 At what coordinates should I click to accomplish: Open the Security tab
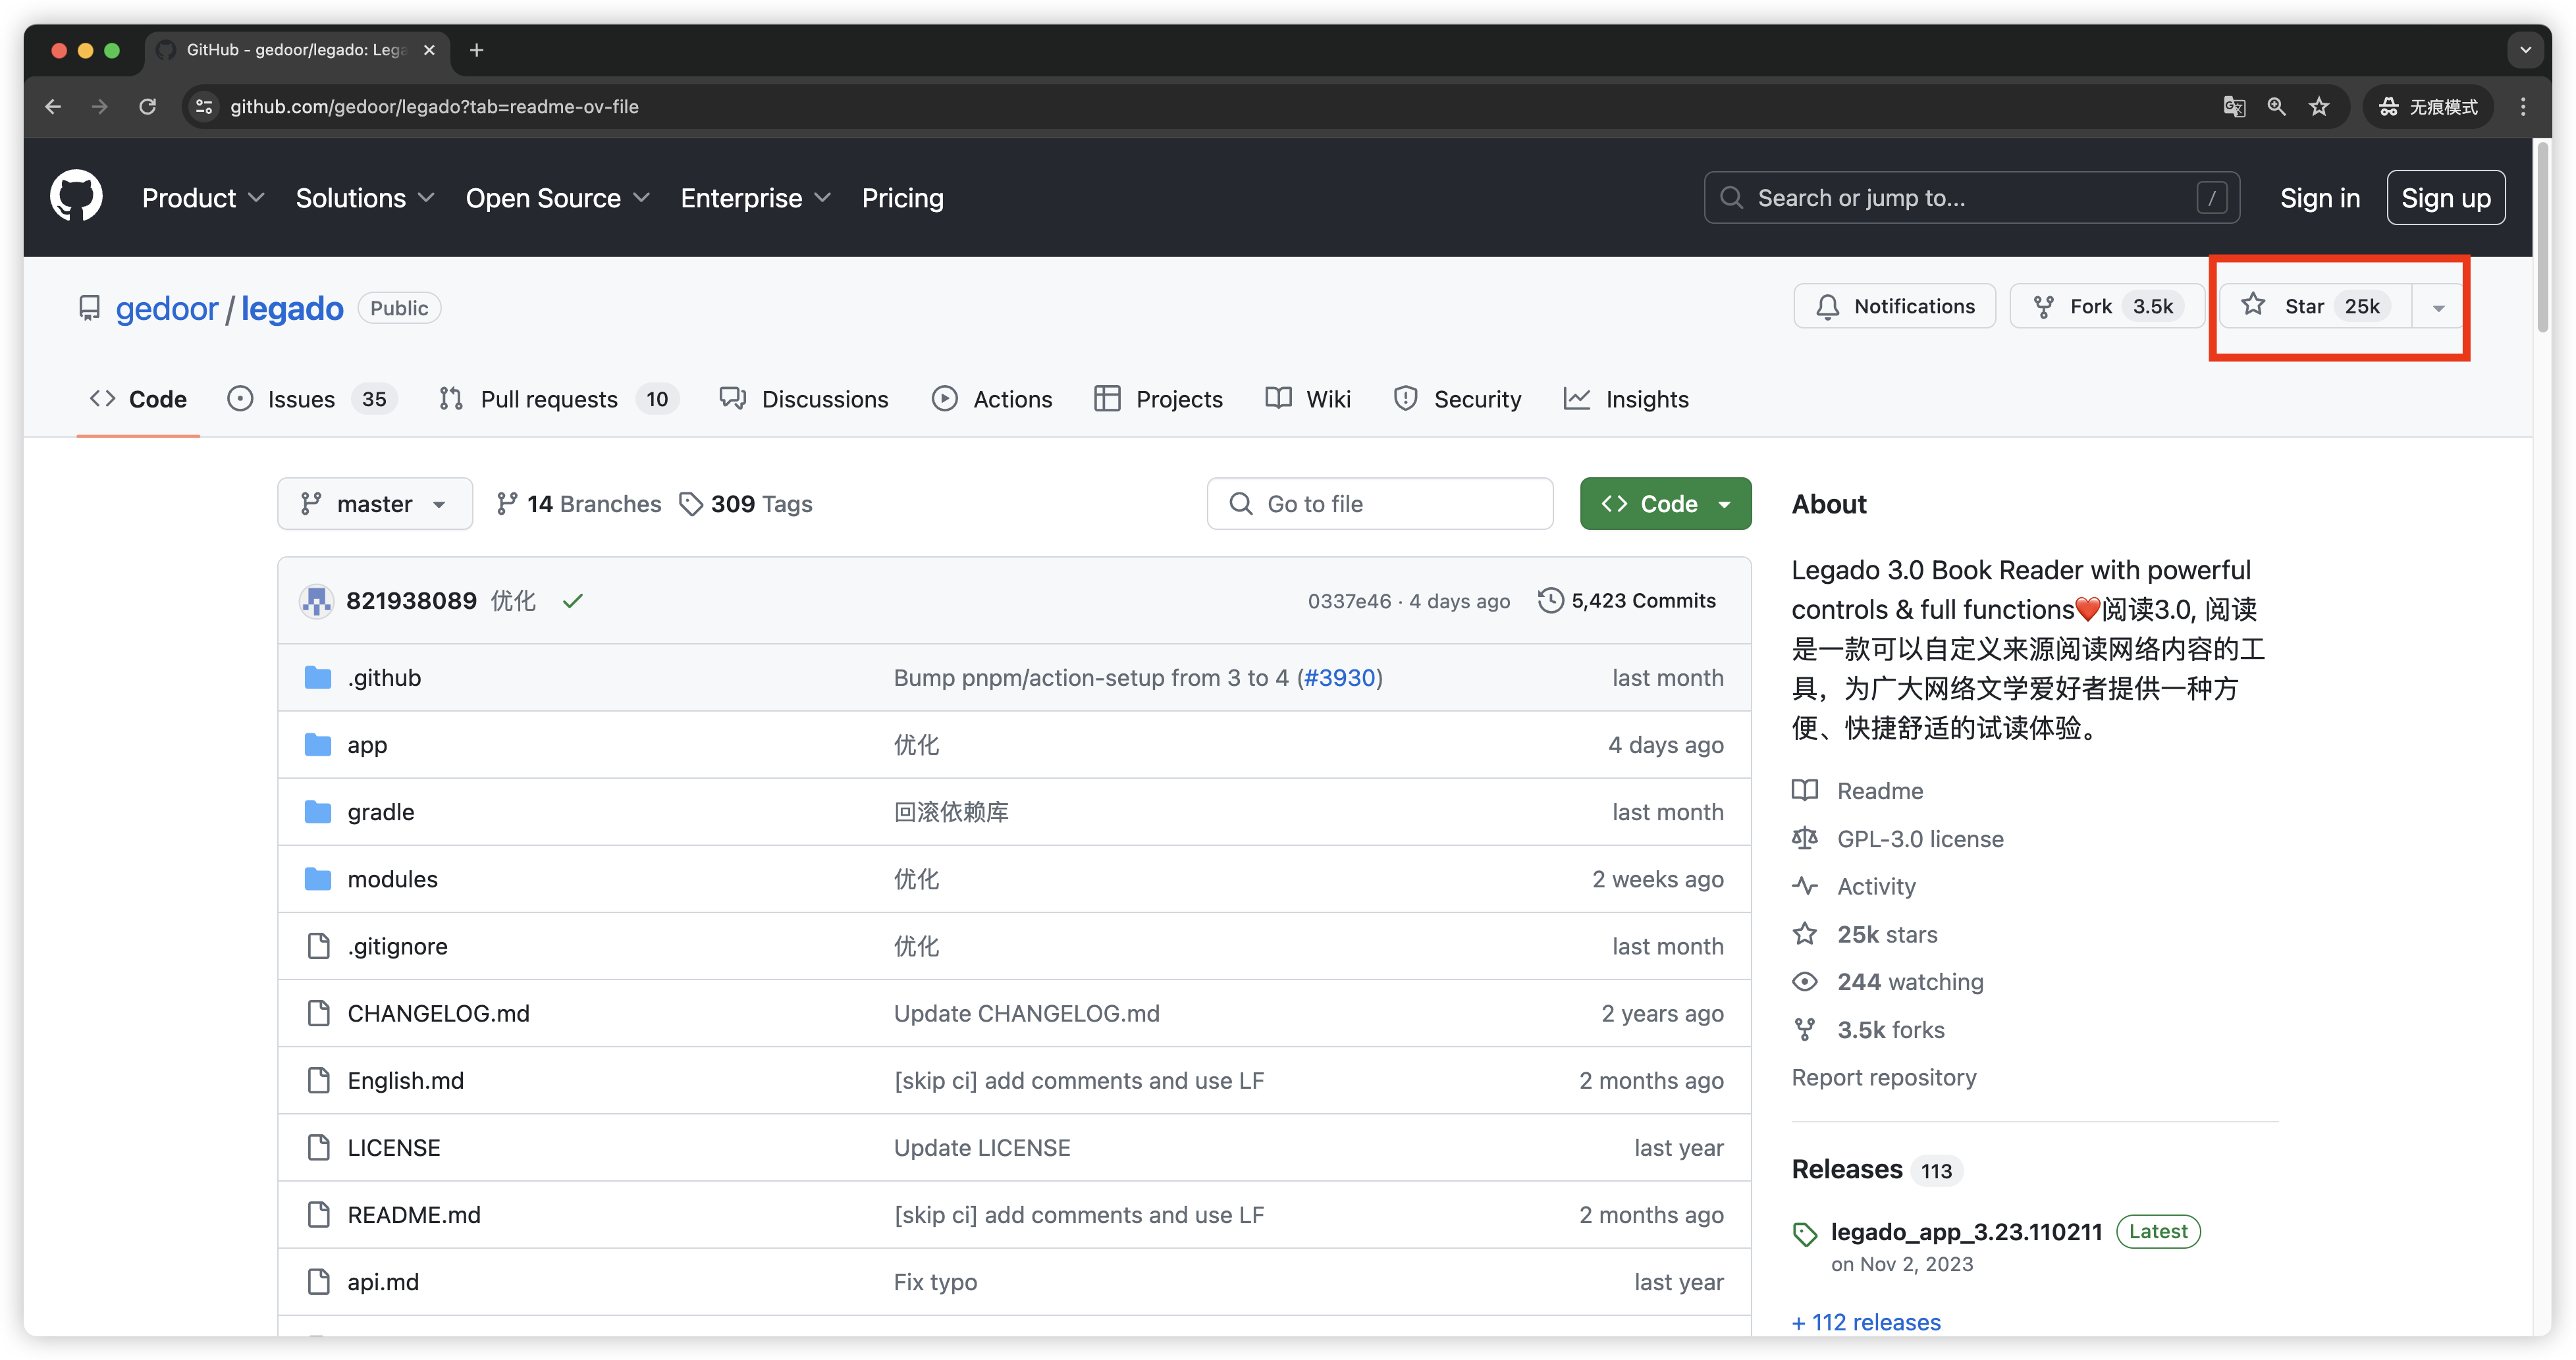1457,399
